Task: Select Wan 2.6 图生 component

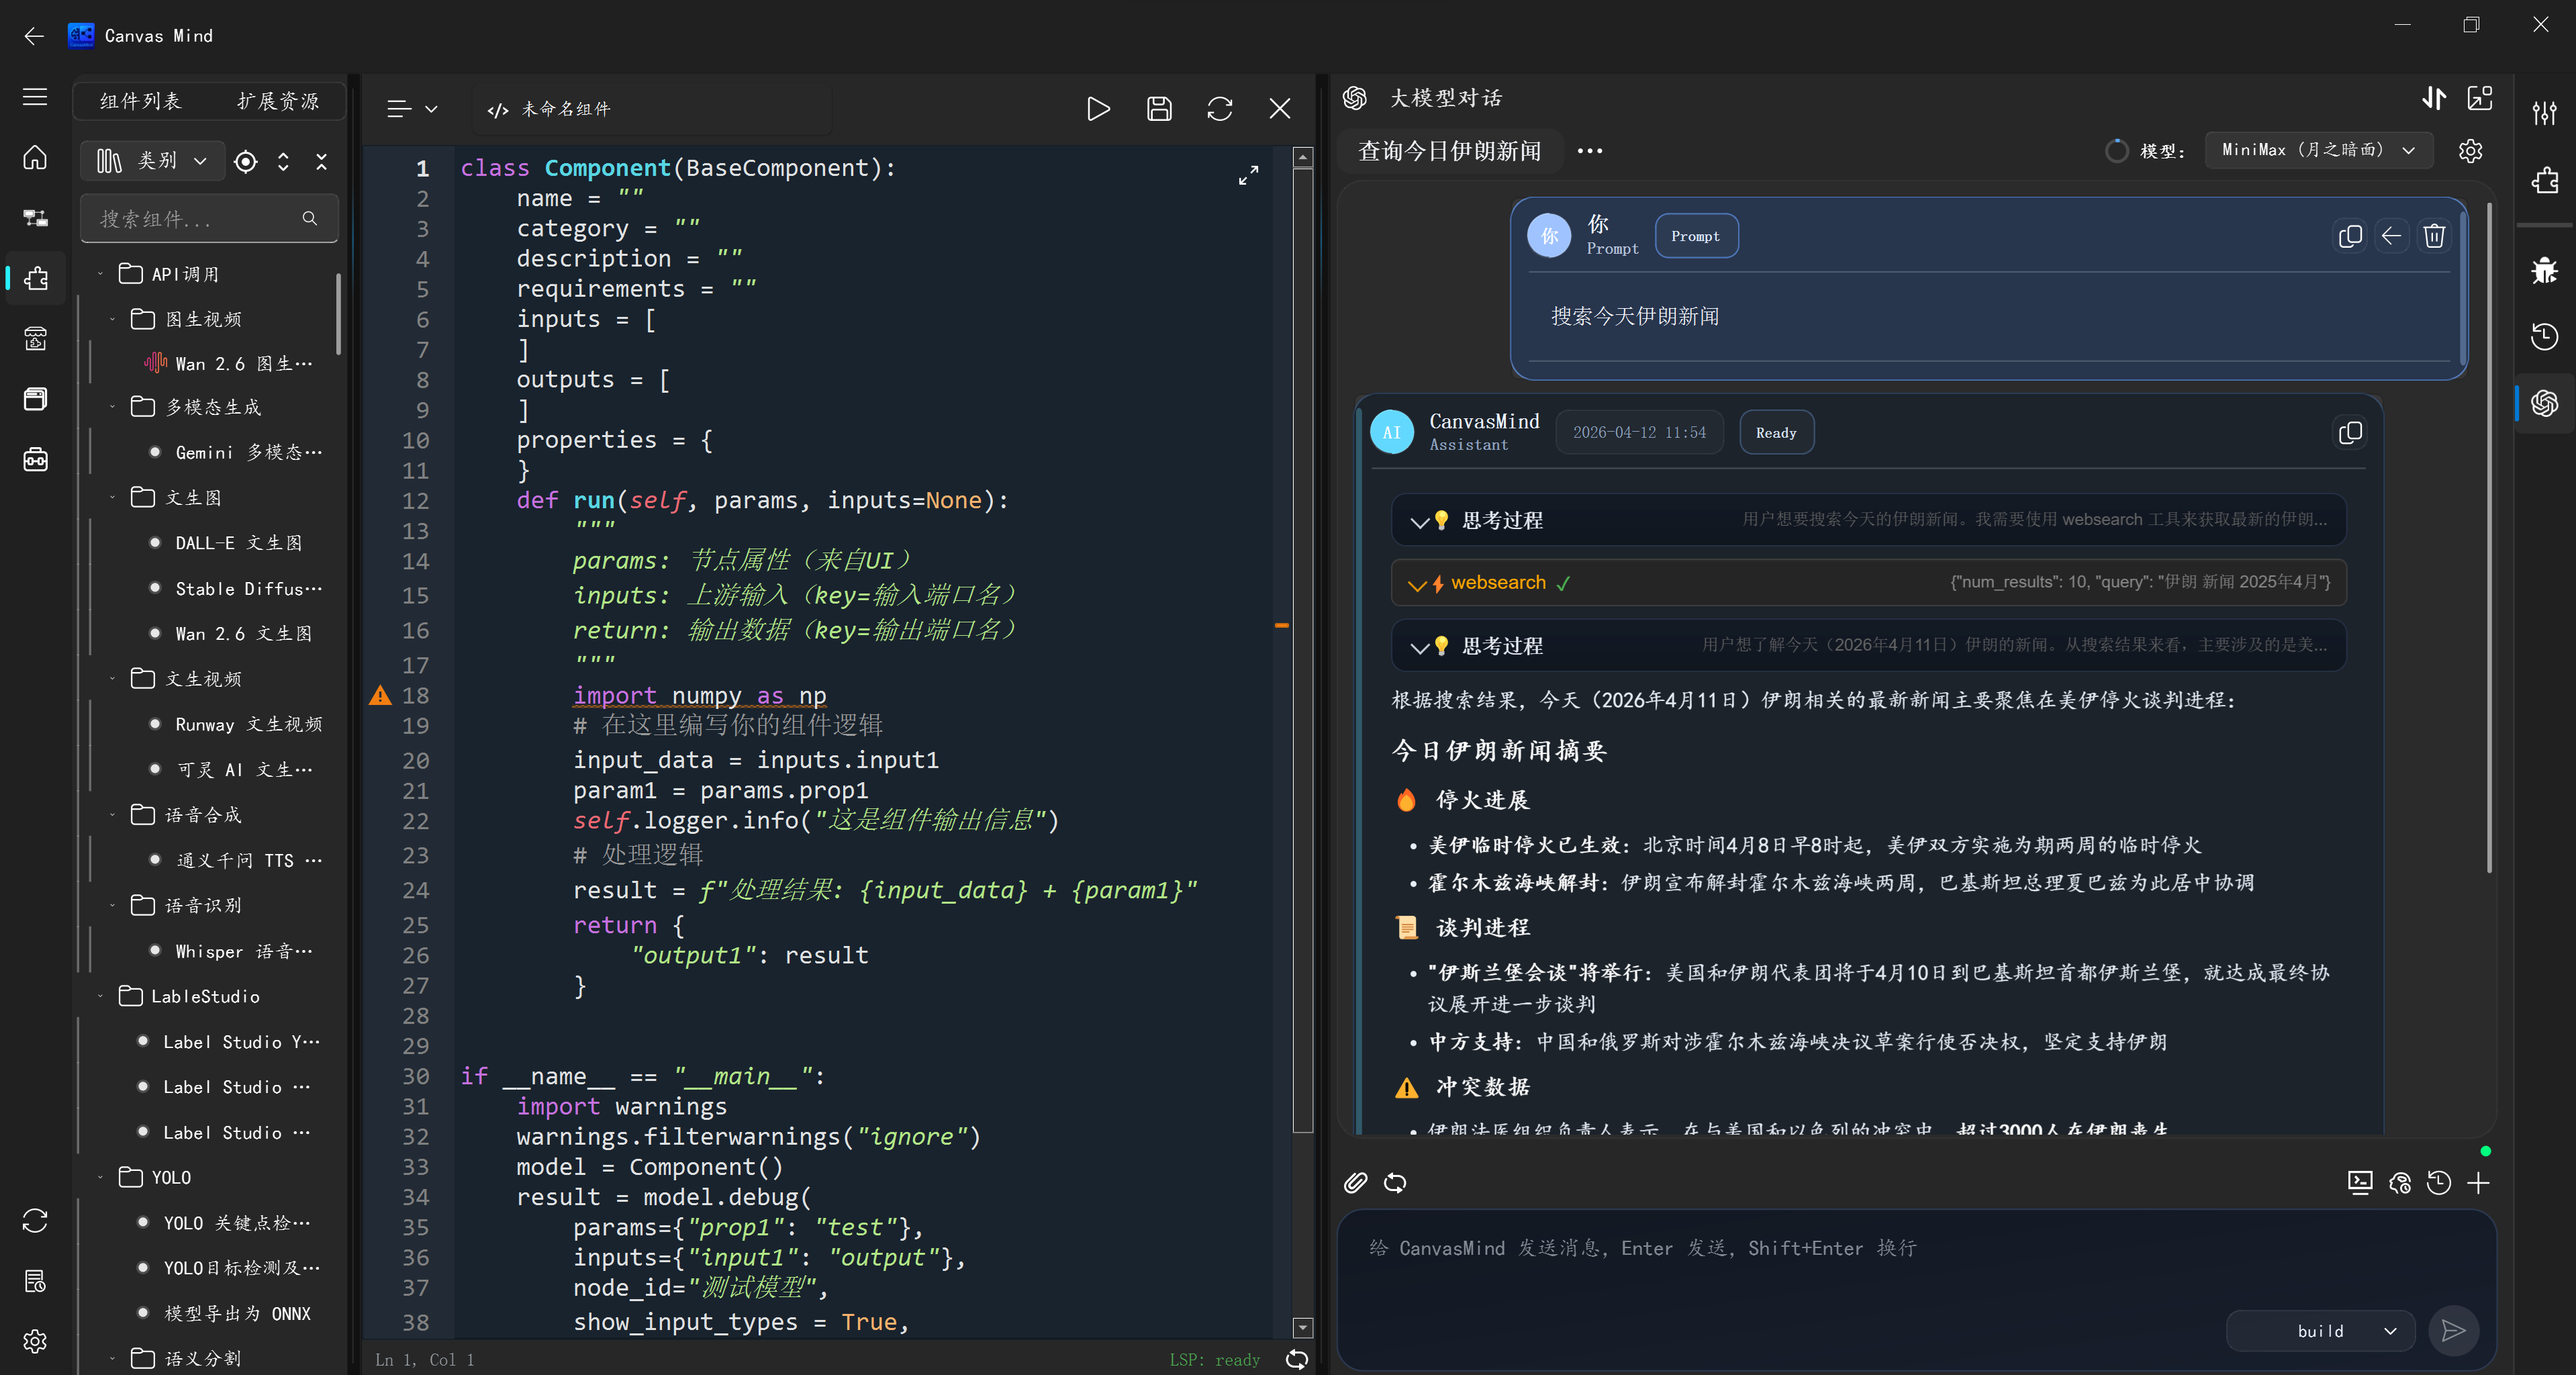Action: pyautogui.click(x=228, y=364)
